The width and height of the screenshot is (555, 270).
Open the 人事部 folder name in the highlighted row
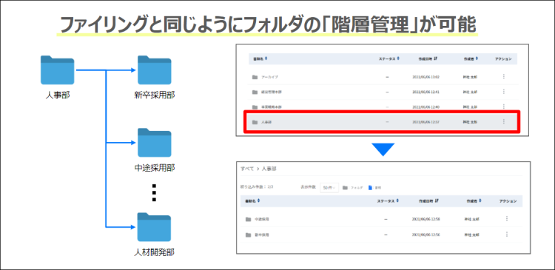point(266,122)
